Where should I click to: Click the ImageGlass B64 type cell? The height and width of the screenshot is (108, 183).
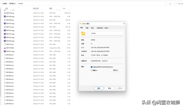[x=55, y=48]
